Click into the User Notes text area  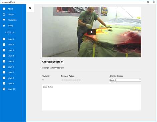(92, 97)
